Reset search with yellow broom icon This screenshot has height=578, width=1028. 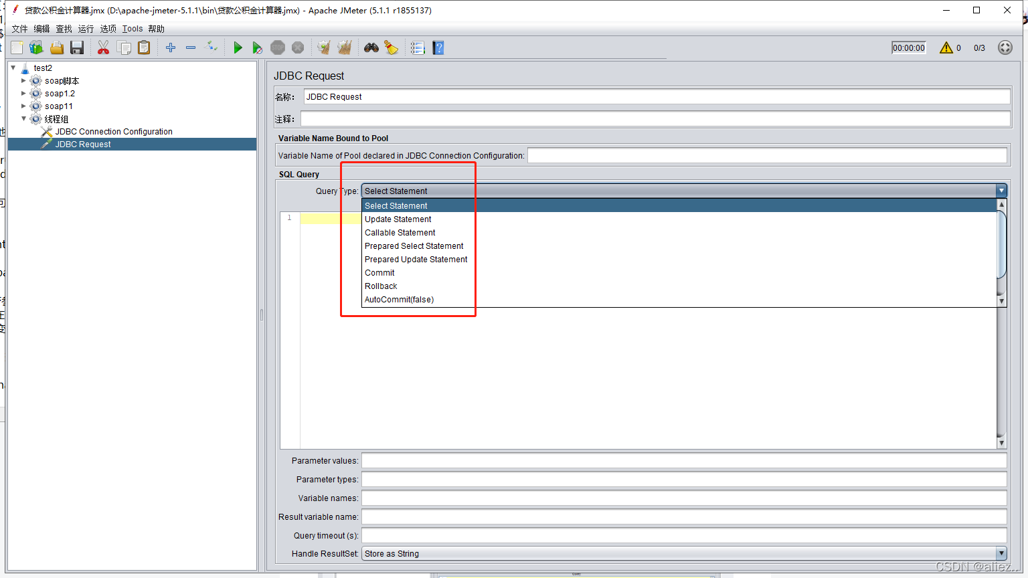(x=391, y=47)
